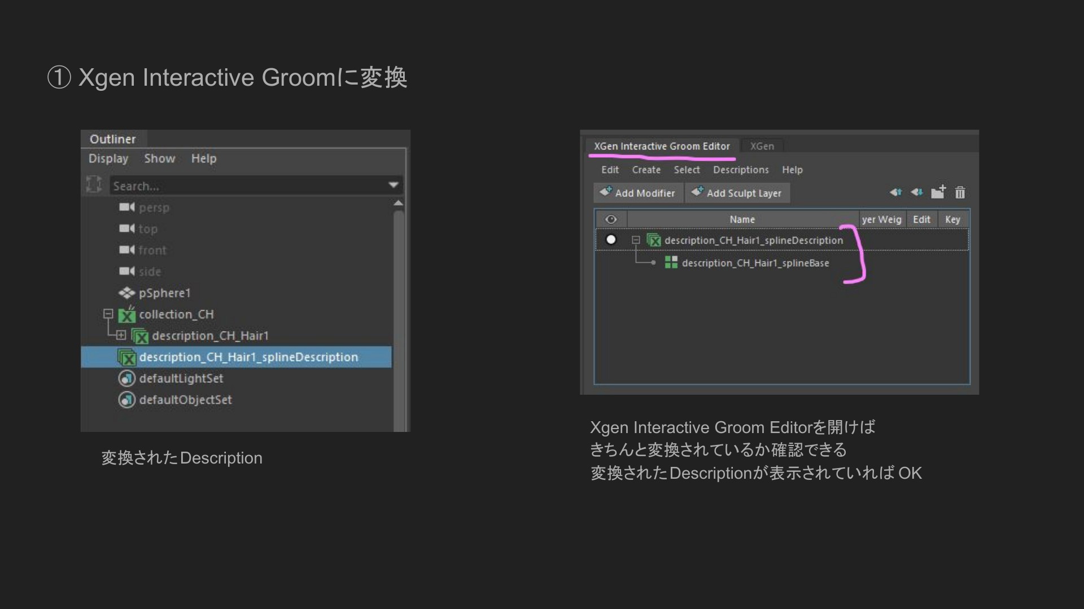The width and height of the screenshot is (1084, 609).
Task: Open the Outliner Help menu
Action: pyautogui.click(x=204, y=158)
